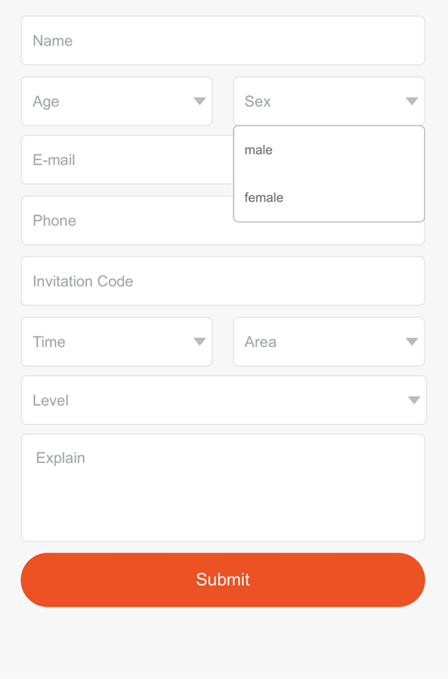
Task: Click the Time field's triangle arrow icon
Action: [x=199, y=342]
